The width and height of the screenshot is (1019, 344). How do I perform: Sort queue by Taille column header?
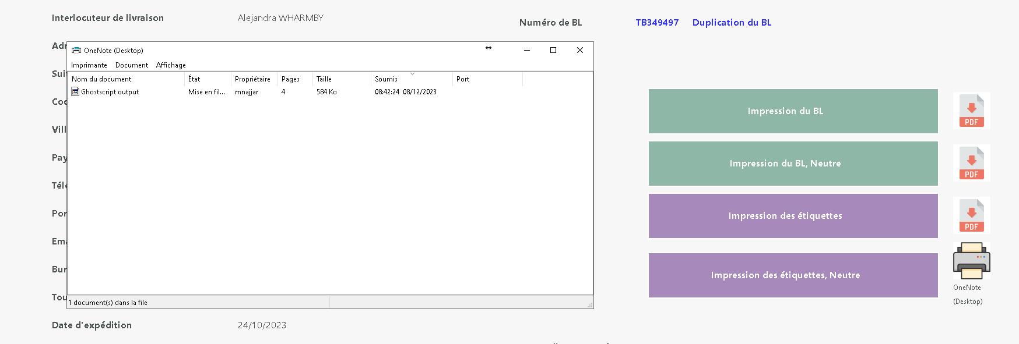tap(324, 79)
